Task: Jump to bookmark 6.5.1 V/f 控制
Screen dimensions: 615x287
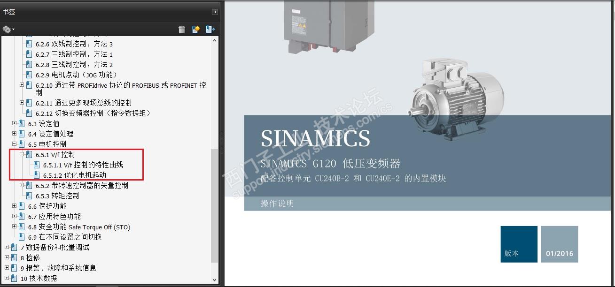Action: pyautogui.click(x=55, y=154)
